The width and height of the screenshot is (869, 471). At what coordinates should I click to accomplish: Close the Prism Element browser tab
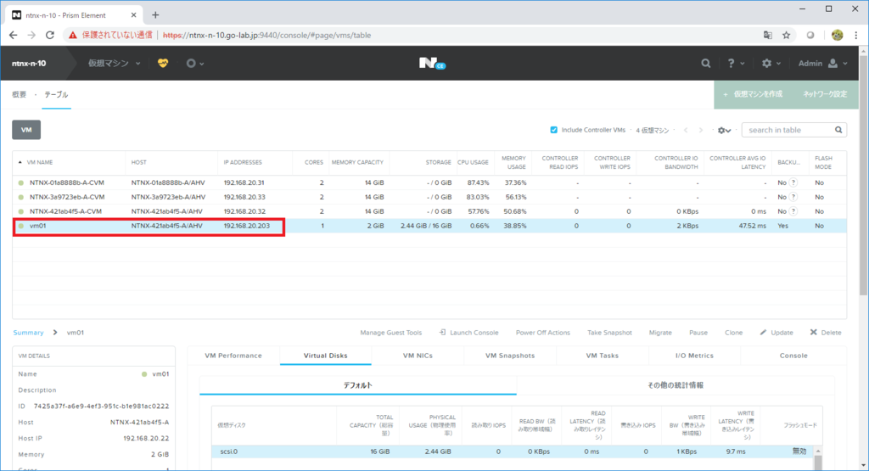133,15
